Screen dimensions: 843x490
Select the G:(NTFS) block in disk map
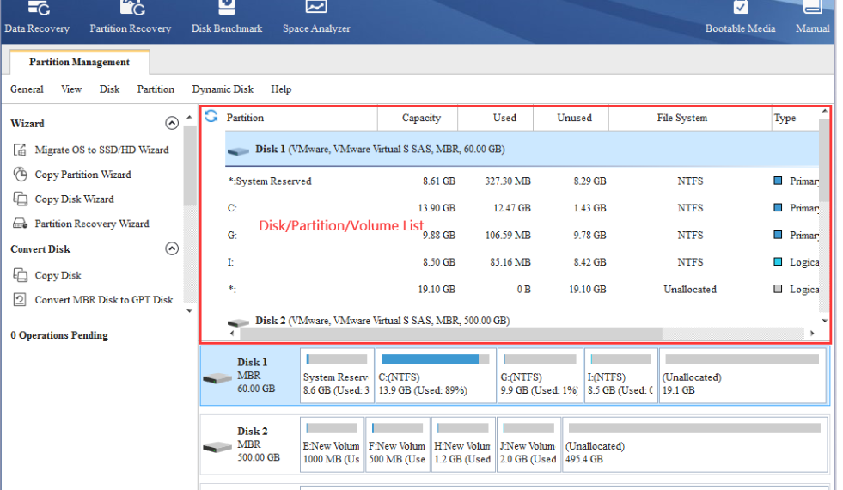[x=540, y=376]
